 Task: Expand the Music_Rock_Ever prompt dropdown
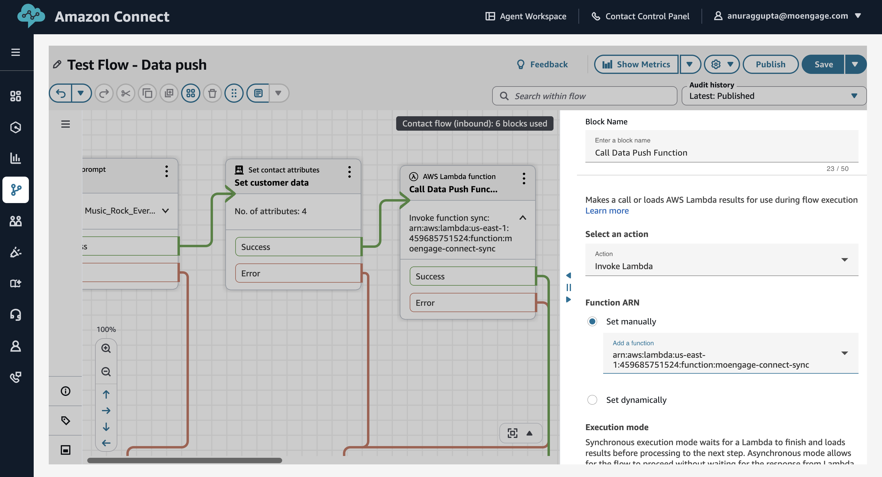tap(166, 211)
